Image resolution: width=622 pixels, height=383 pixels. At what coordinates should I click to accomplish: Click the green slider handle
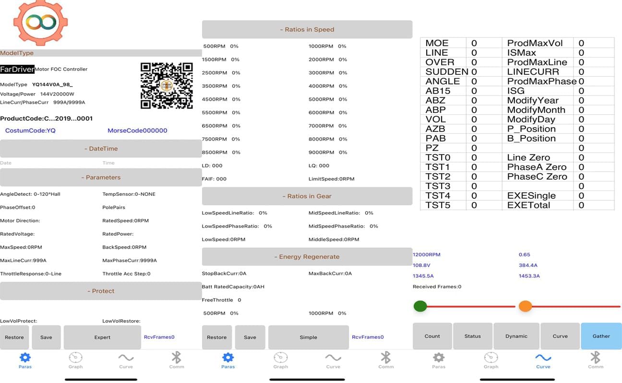tap(420, 306)
